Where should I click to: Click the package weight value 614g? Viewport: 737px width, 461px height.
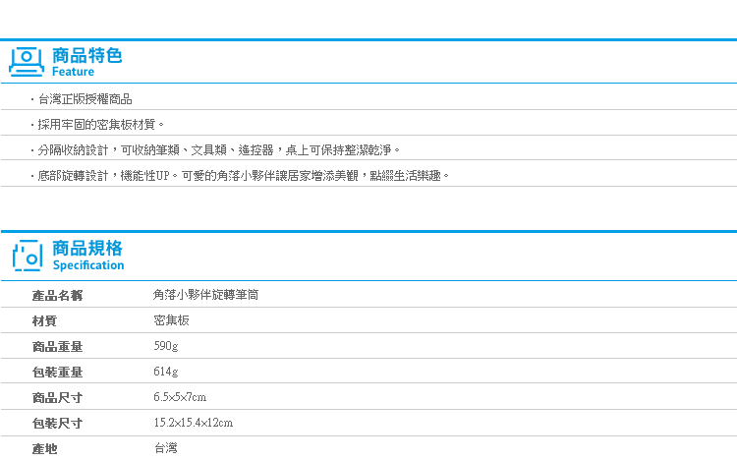(x=166, y=372)
